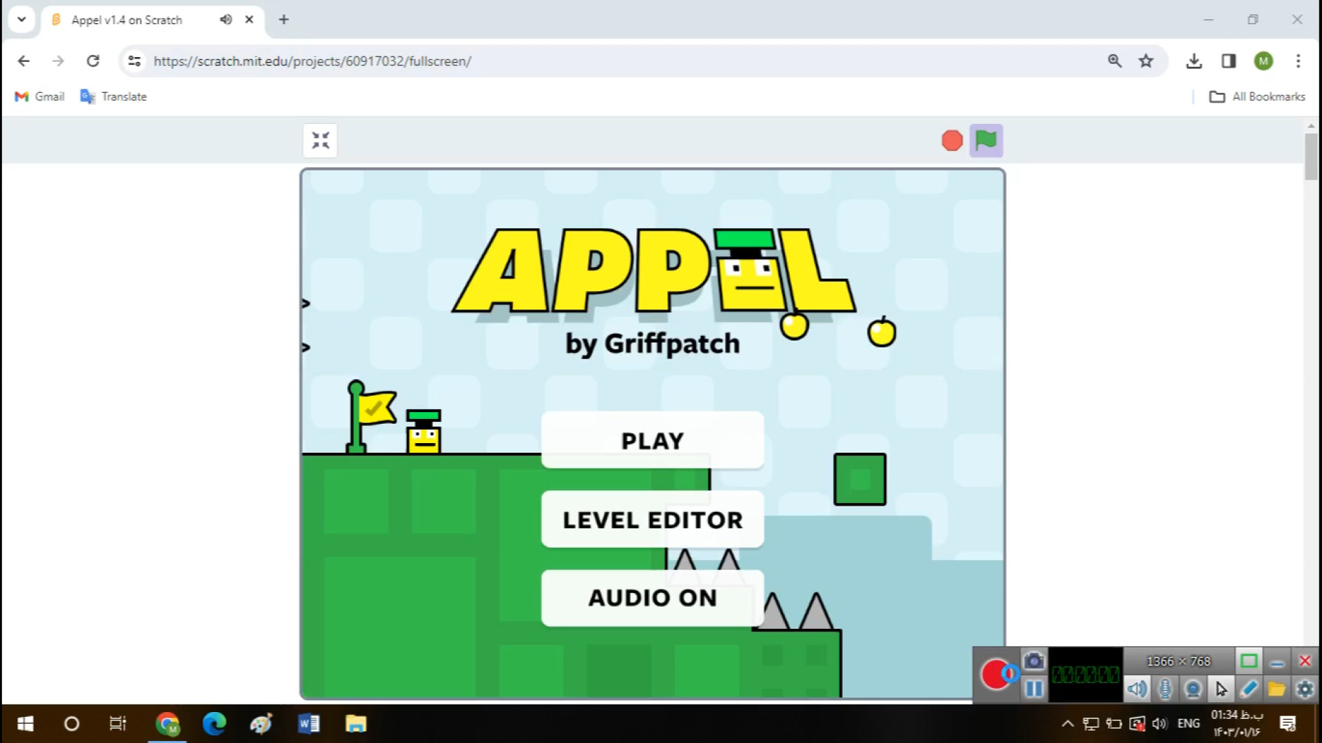Switch to Chrome in the taskbar
The width and height of the screenshot is (1322, 743).
point(167,724)
